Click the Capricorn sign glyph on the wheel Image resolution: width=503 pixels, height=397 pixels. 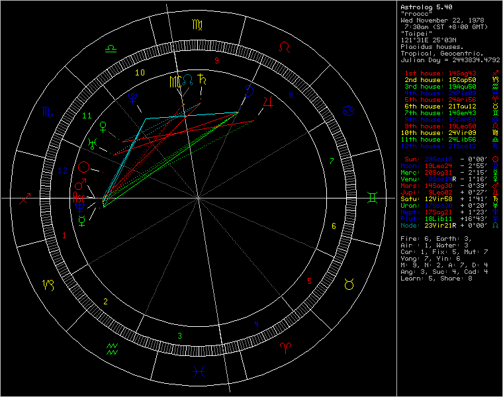point(48,285)
